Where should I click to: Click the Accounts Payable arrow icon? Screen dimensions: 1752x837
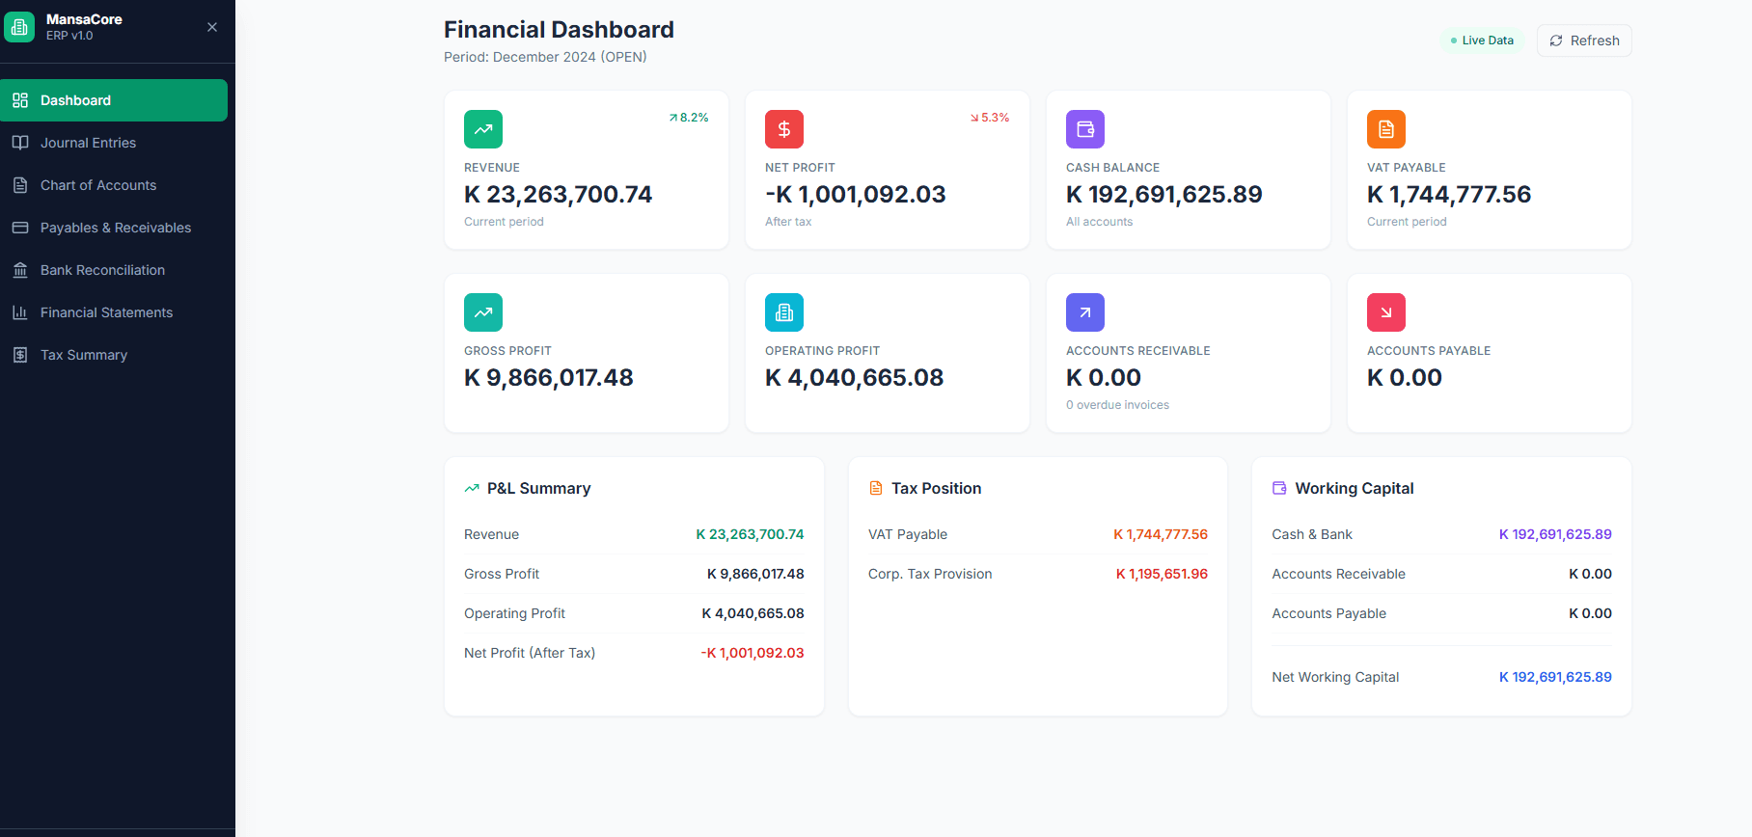[x=1386, y=312]
